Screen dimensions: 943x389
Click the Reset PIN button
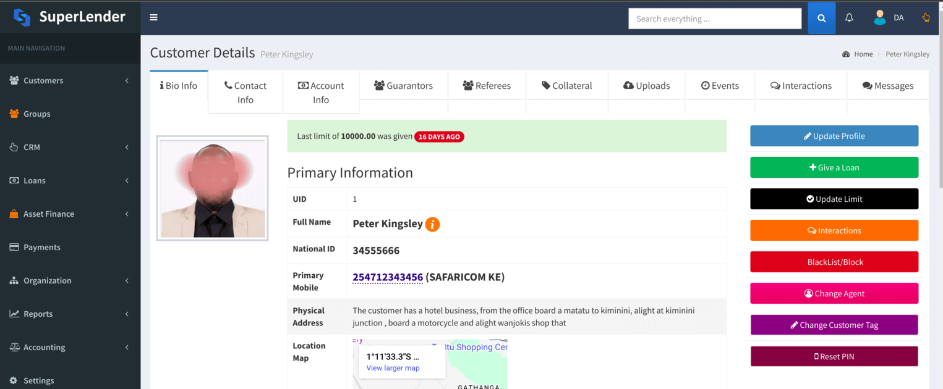click(834, 356)
